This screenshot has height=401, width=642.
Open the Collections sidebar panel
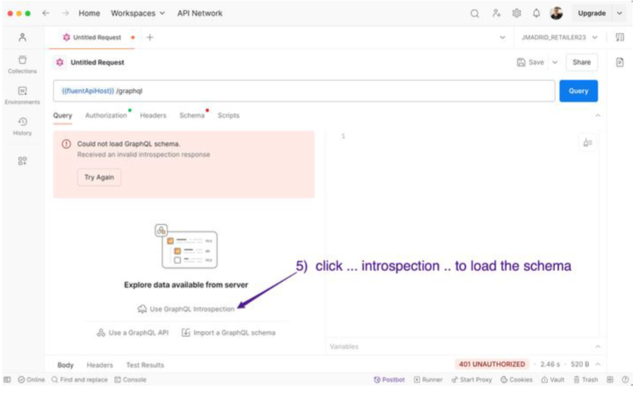point(22,64)
